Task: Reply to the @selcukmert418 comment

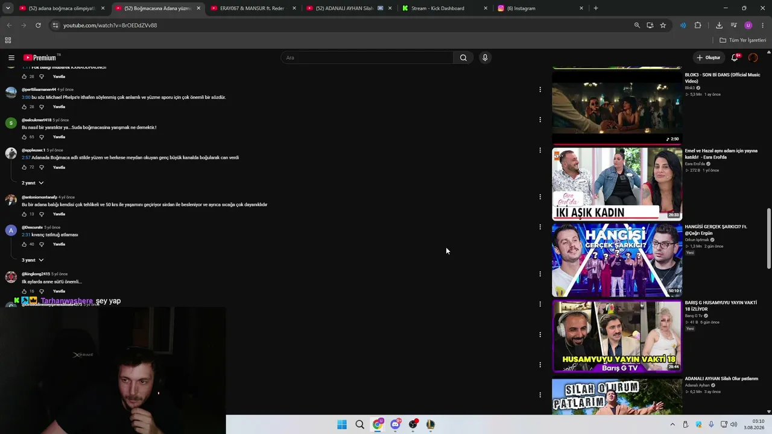Action: coord(59,137)
